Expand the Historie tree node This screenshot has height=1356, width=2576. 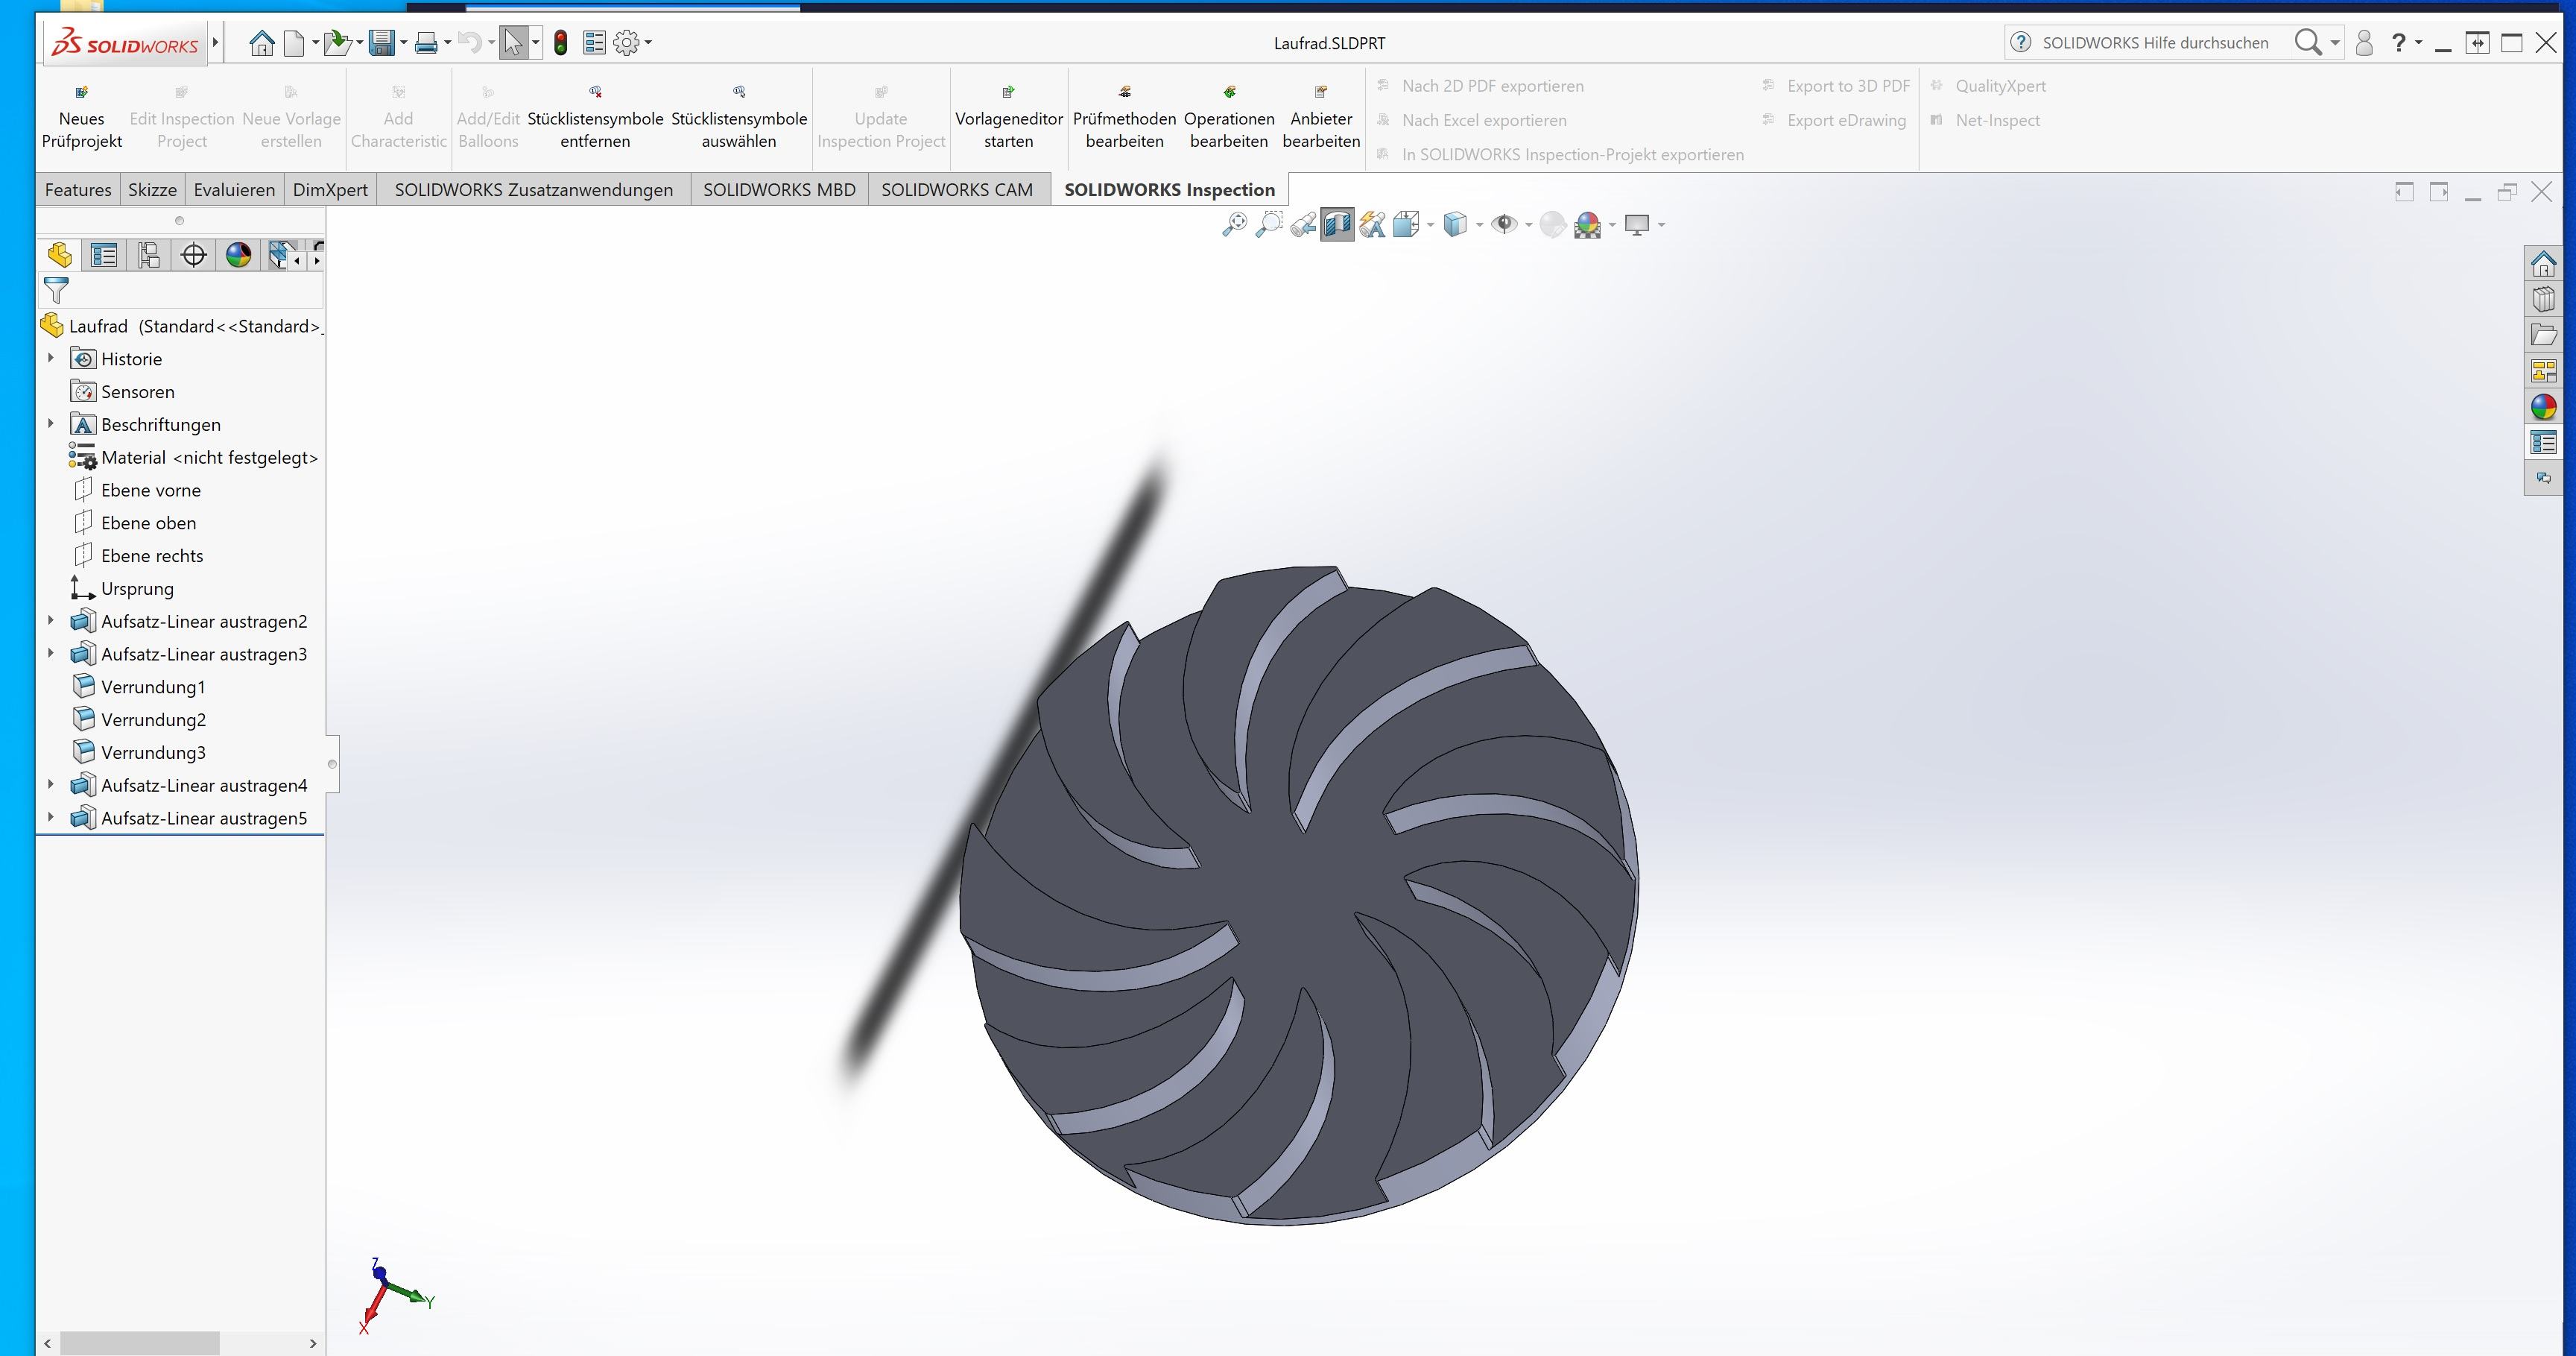tap(51, 359)
